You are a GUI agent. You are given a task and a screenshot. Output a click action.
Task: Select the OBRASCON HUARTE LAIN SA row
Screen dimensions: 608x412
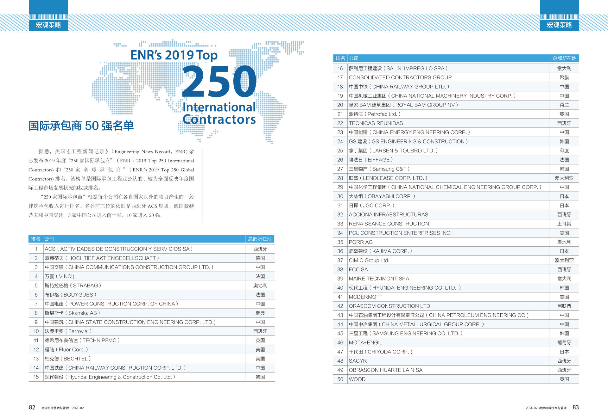click(x=456, y=370)
